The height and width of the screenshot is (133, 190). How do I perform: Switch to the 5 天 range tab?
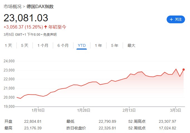[x=25, y=45]
